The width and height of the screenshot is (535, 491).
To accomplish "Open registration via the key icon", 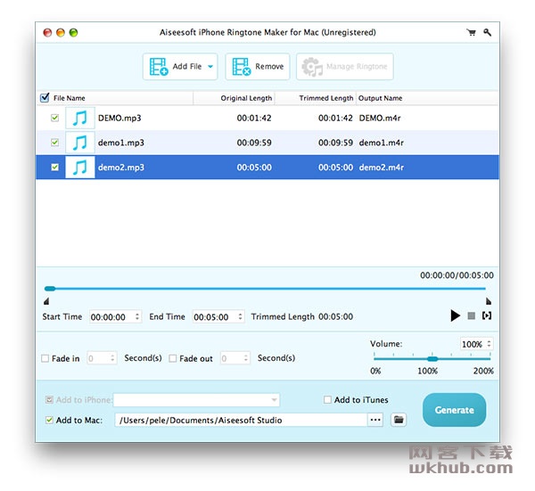I will tap(487, 32).
